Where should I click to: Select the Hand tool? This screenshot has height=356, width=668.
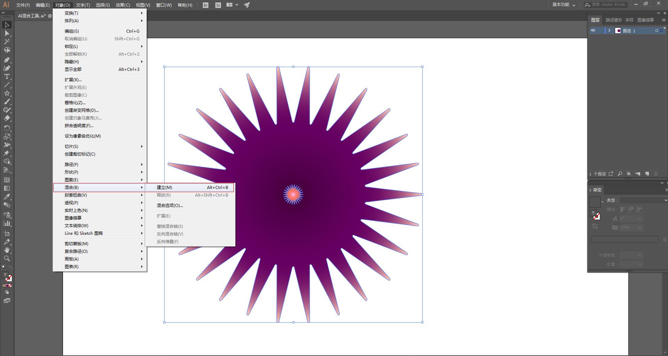[x=7, y=250]
